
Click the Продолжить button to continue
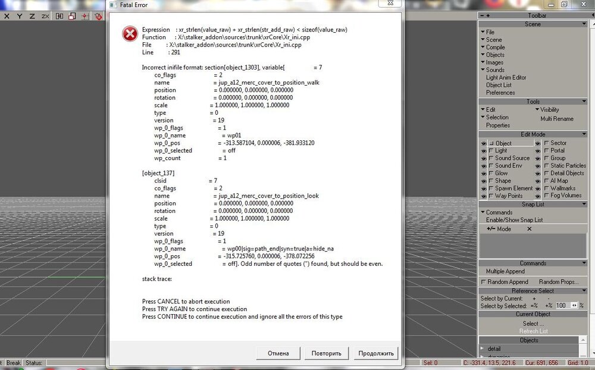click(375, 353)
